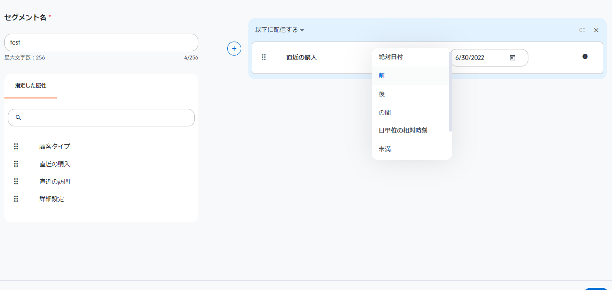Switch to the 指定した属性 tab
The image size is (612, 290).
pos(31,86)
